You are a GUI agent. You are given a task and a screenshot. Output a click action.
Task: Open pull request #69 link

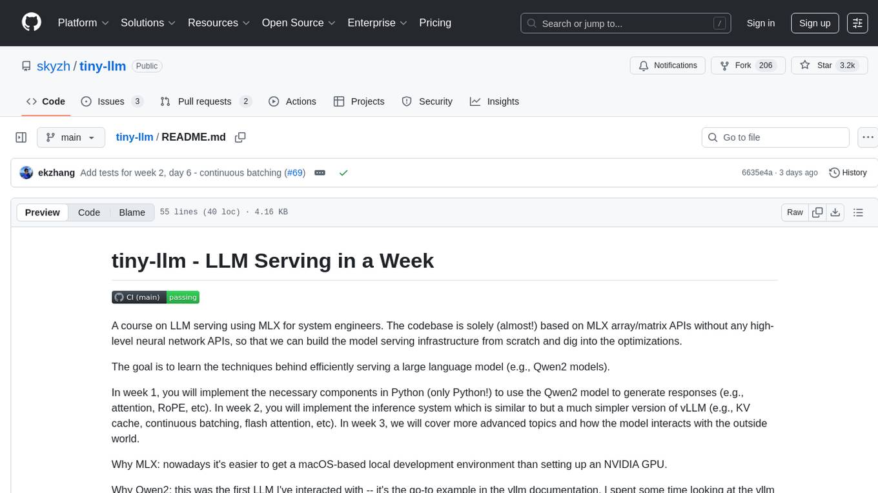click(294, 172)
